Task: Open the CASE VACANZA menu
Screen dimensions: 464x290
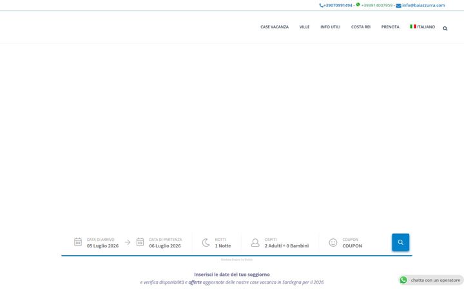Action: [275, 27]
